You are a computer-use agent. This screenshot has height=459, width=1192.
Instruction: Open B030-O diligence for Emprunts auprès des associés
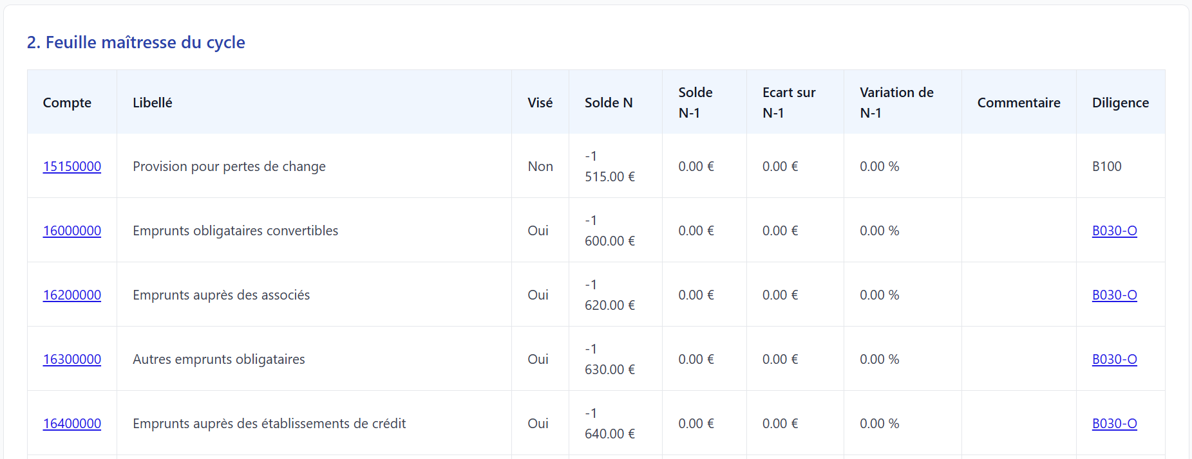1115,295
